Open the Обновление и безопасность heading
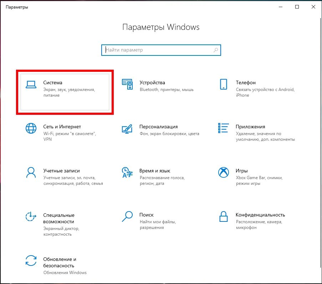322x284 pixels. pos(60,262)
